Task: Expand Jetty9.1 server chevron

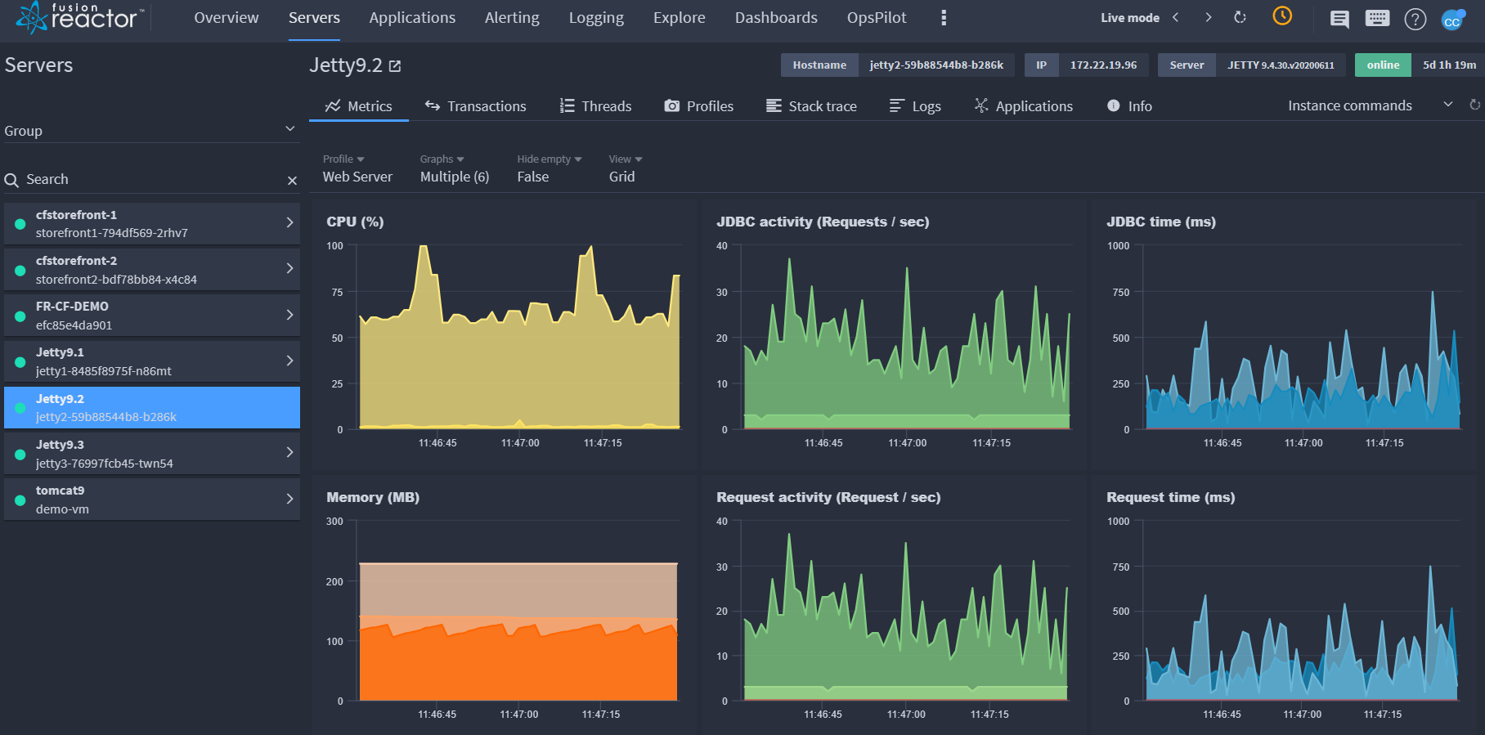Action: point(289,361)
